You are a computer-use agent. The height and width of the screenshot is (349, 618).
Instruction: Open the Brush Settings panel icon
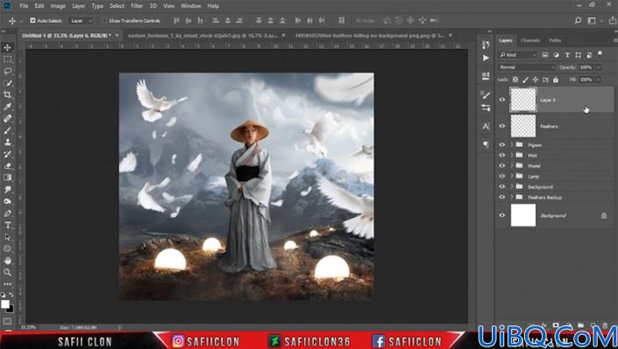(486, 94)
